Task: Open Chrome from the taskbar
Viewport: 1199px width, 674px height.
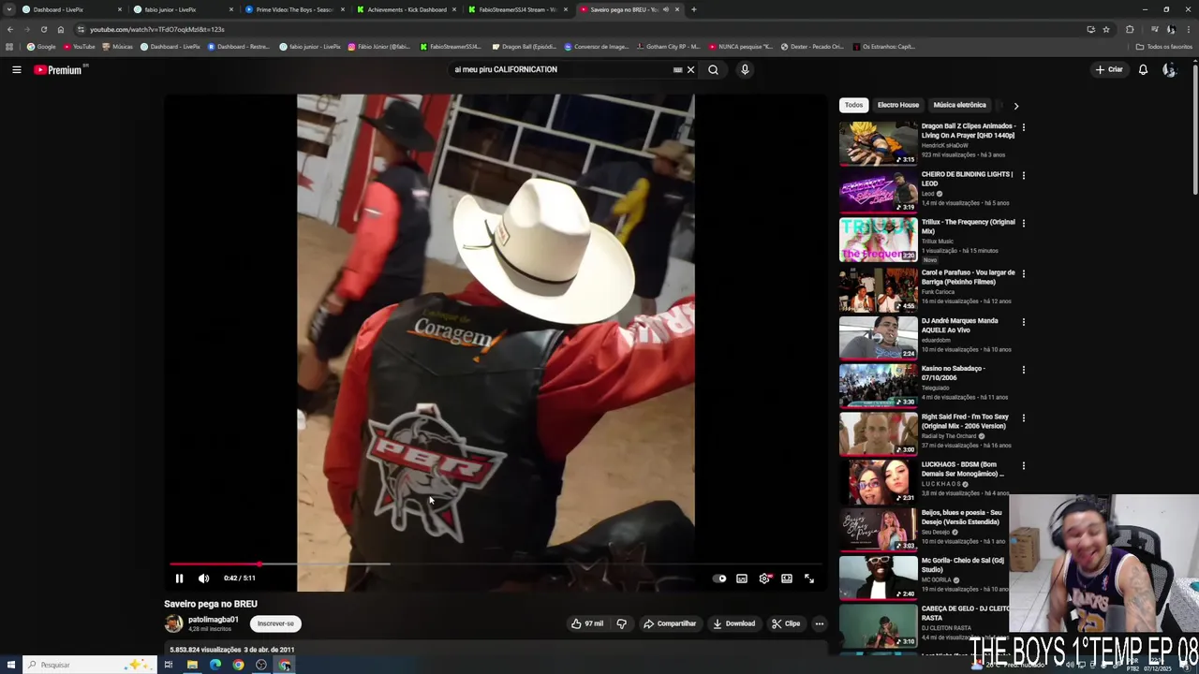Action: pyautogui.click(x=238, y=665)
